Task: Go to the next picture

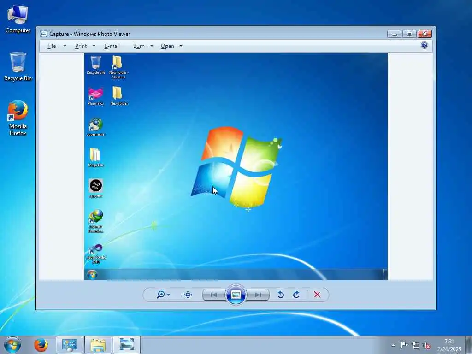Action: [258, 295]
